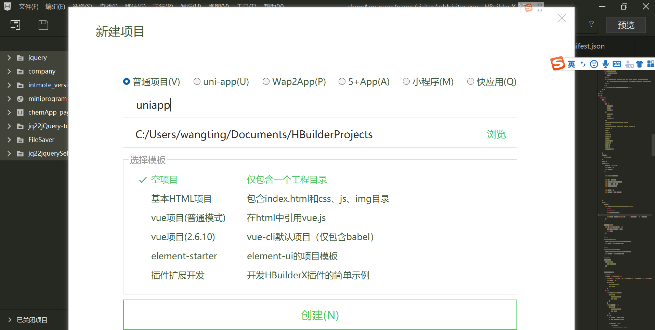655x330 pixels.
Task: Open the Sogou emoji smiley panel
Action: tap(594, 64)
